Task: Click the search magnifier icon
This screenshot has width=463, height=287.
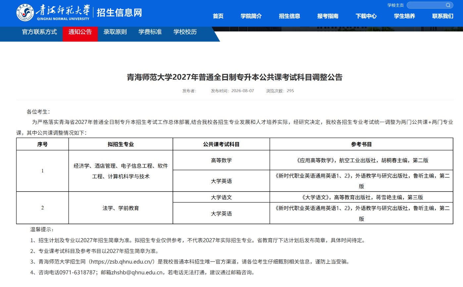Action: click(x=448, y=5)
